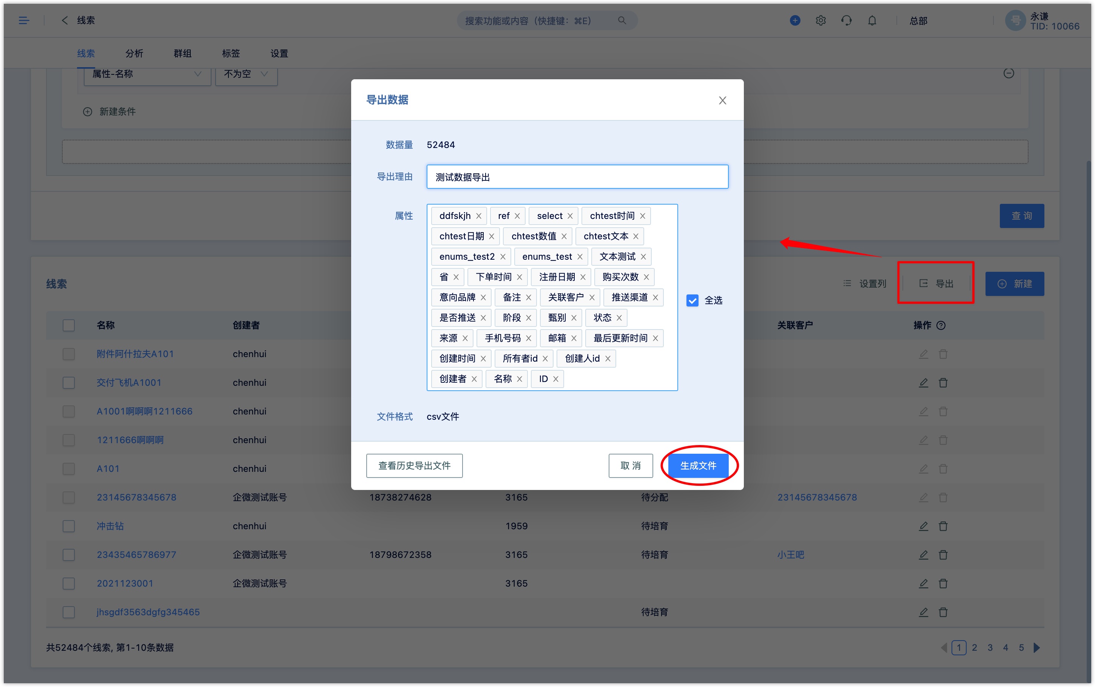Check the 交付飞机A1001 row checkbox
Screen dimensions: 1095x687
click(69, 383)
